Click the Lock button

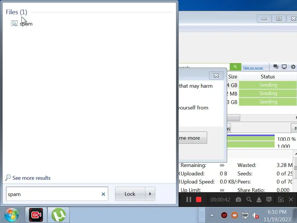point(130,194)
